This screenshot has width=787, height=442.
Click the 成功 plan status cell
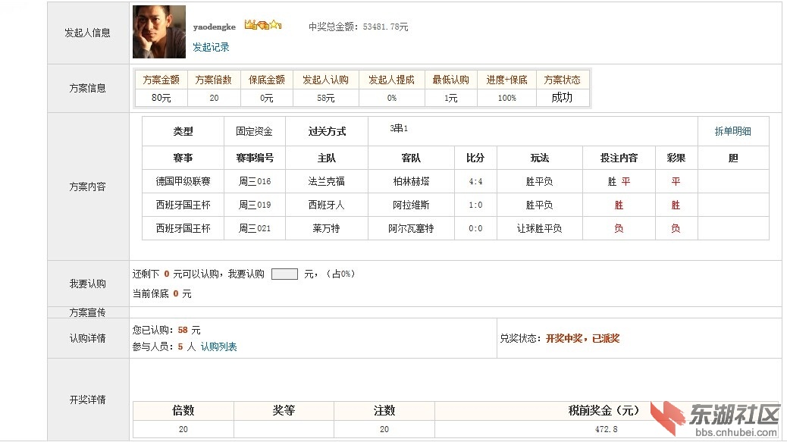(x=562, y=98)
